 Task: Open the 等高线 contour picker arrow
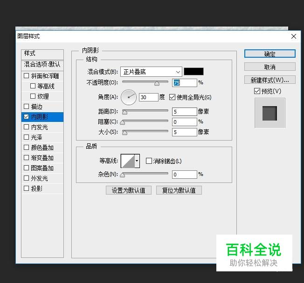tap(137, 161)
